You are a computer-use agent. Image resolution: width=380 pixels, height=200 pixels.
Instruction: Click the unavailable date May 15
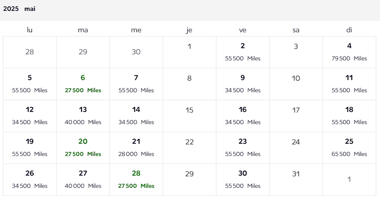(x=189, y=116)
